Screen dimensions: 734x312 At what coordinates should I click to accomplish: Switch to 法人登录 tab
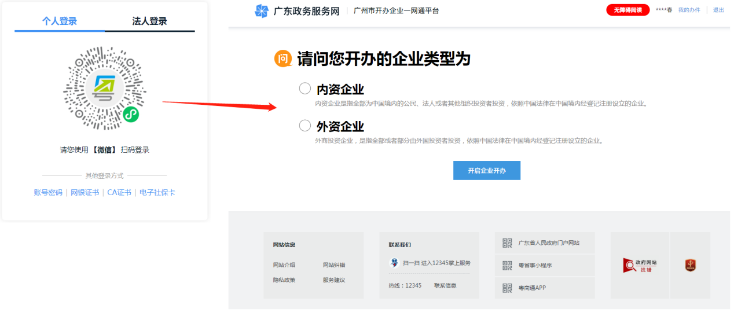coord(150,21)
